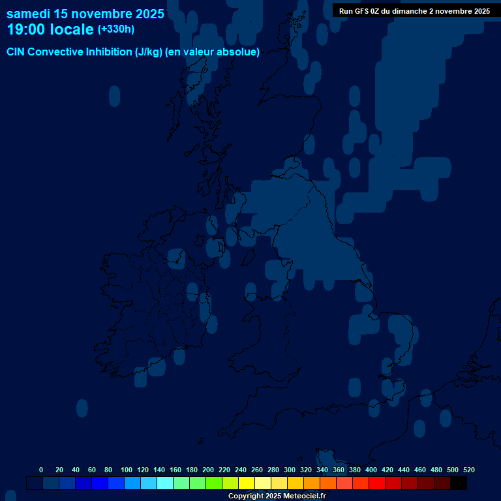Click the '19:00 locale' time label
This screenshot has height=501, width=501.
(50, 30)
